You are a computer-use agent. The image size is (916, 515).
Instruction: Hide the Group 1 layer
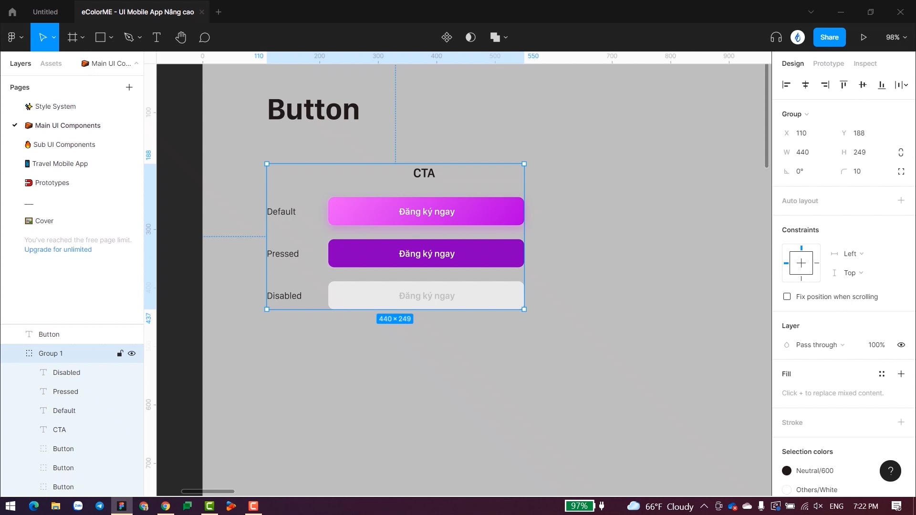click(132, 353)
